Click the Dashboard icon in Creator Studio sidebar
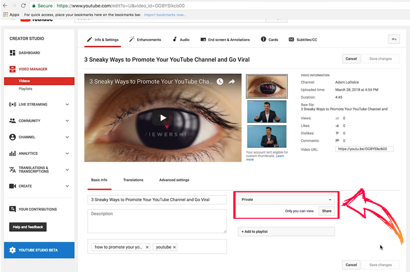The width and height of the screenshot is (410, 272). pyautogui.click(x=12, y=53)
